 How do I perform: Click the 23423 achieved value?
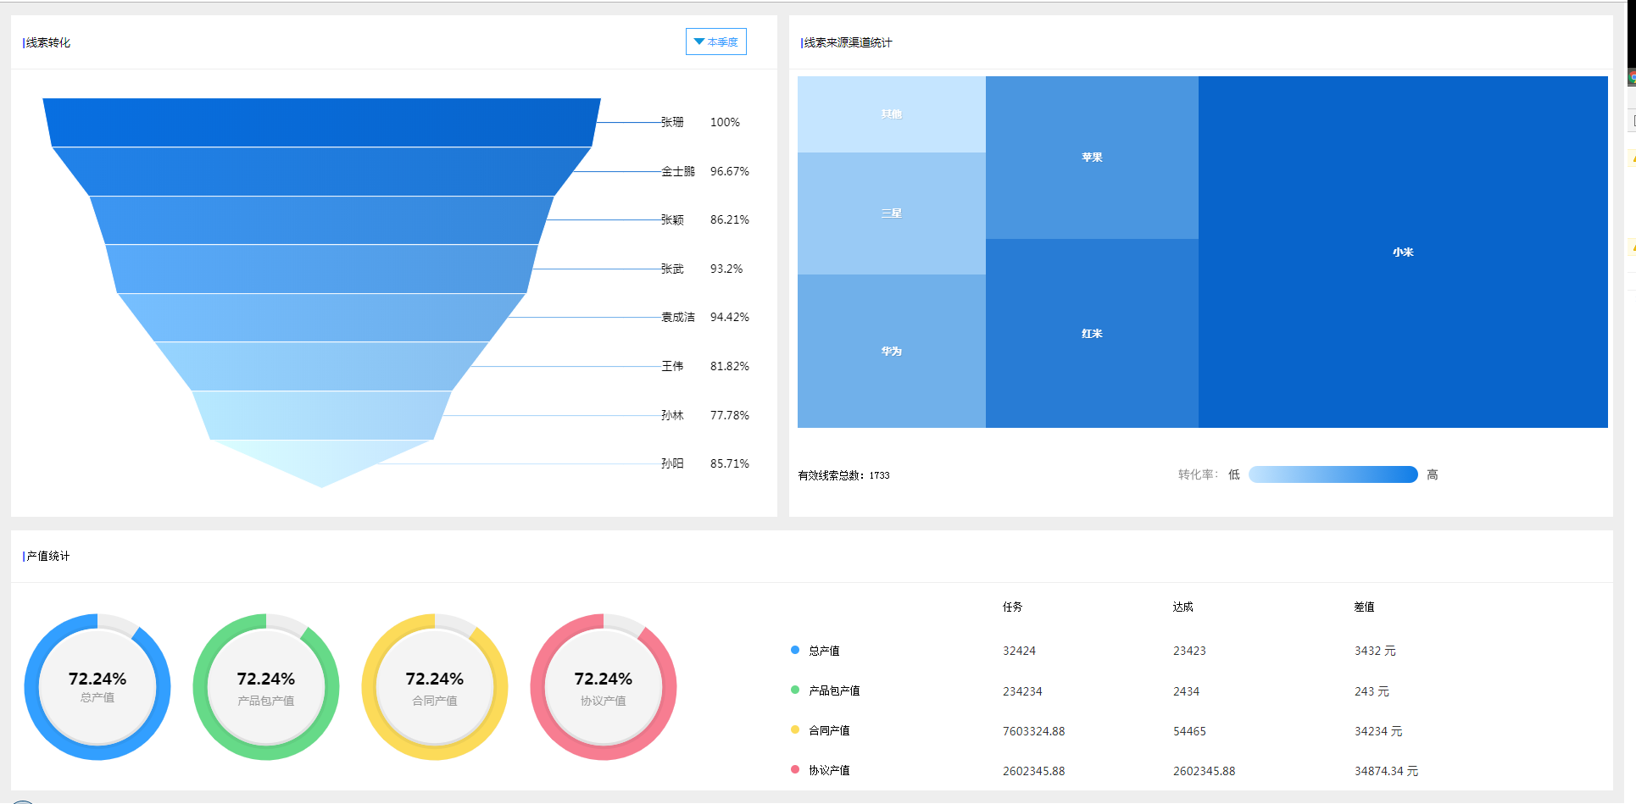tap(1189, 651)
